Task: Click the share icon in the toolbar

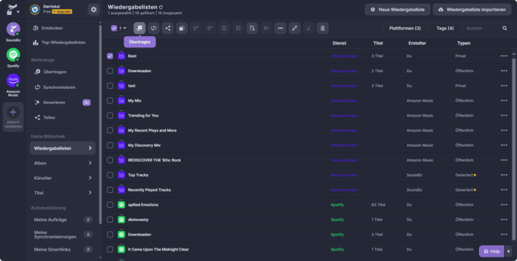Action: [x=167, y=28]
